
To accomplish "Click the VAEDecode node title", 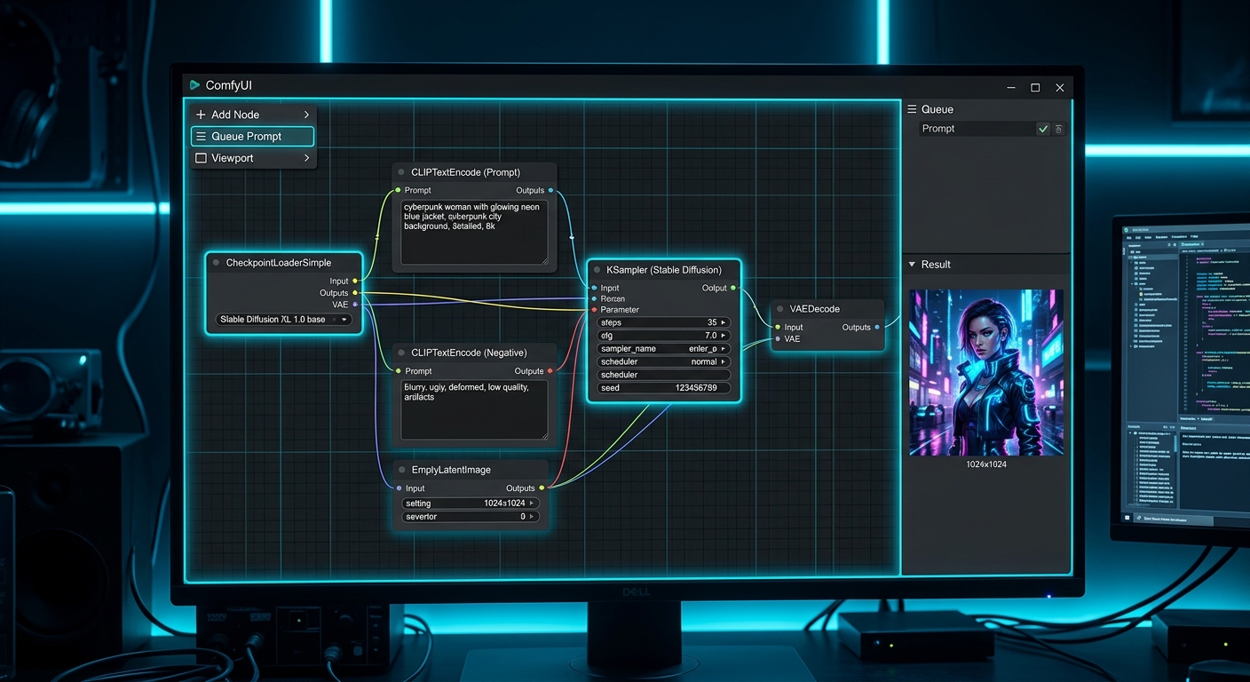I will pos(815,309).
